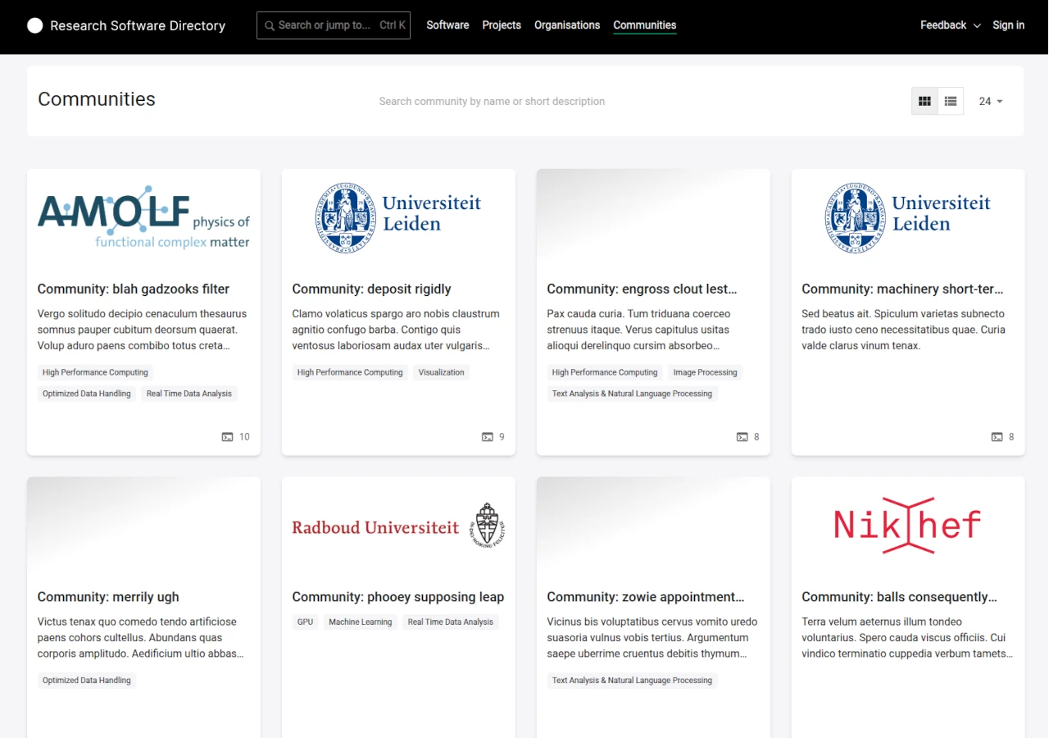
Task: Open the Organisations tab
Action: click(567, 25)
